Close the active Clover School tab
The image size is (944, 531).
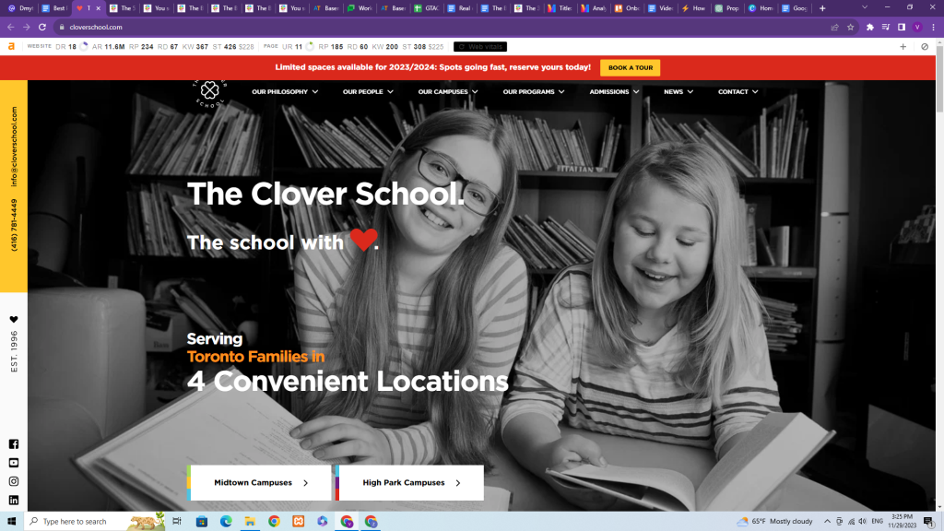(x=98, y=8)
